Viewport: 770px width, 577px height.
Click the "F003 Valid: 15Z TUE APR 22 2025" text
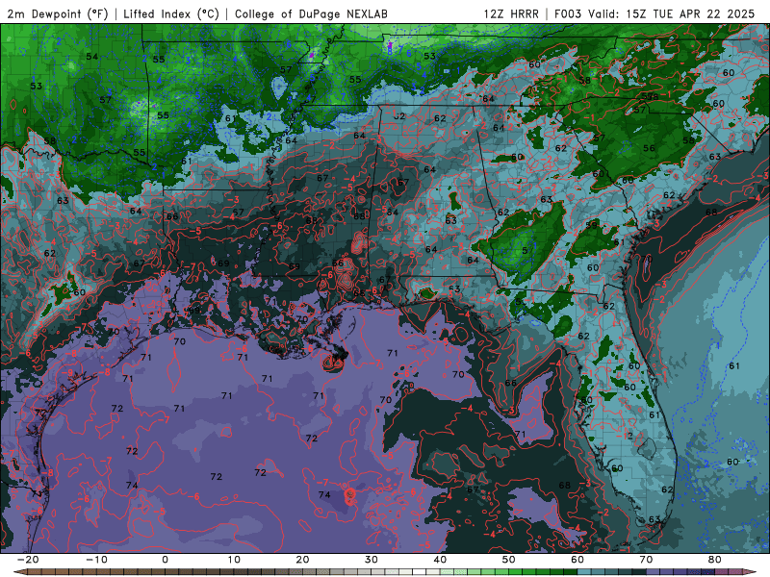654,13
